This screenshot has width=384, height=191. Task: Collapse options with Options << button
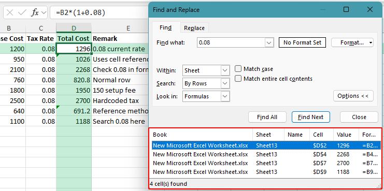pyautogui.click(x=353, y=96)
